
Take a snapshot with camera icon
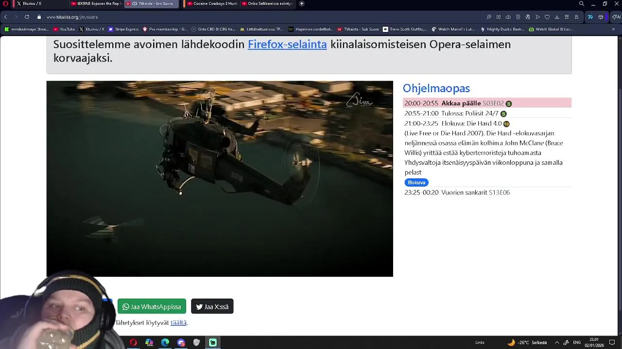[508, 17]
